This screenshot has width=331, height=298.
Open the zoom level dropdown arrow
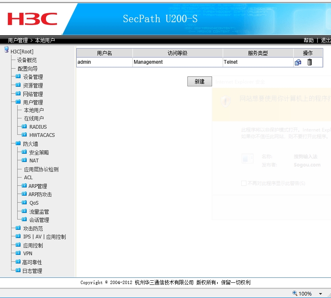tap(320, 293)
